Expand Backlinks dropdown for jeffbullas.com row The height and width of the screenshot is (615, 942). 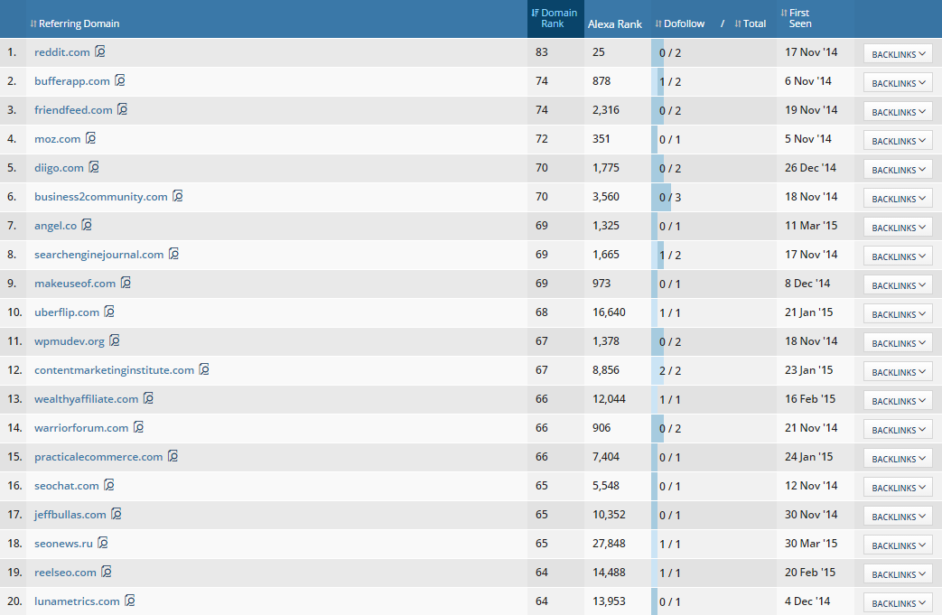click(x=898, y=516)
